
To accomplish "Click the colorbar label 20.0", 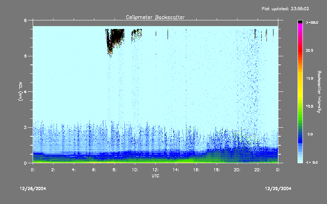I will [x=309, y=50].
